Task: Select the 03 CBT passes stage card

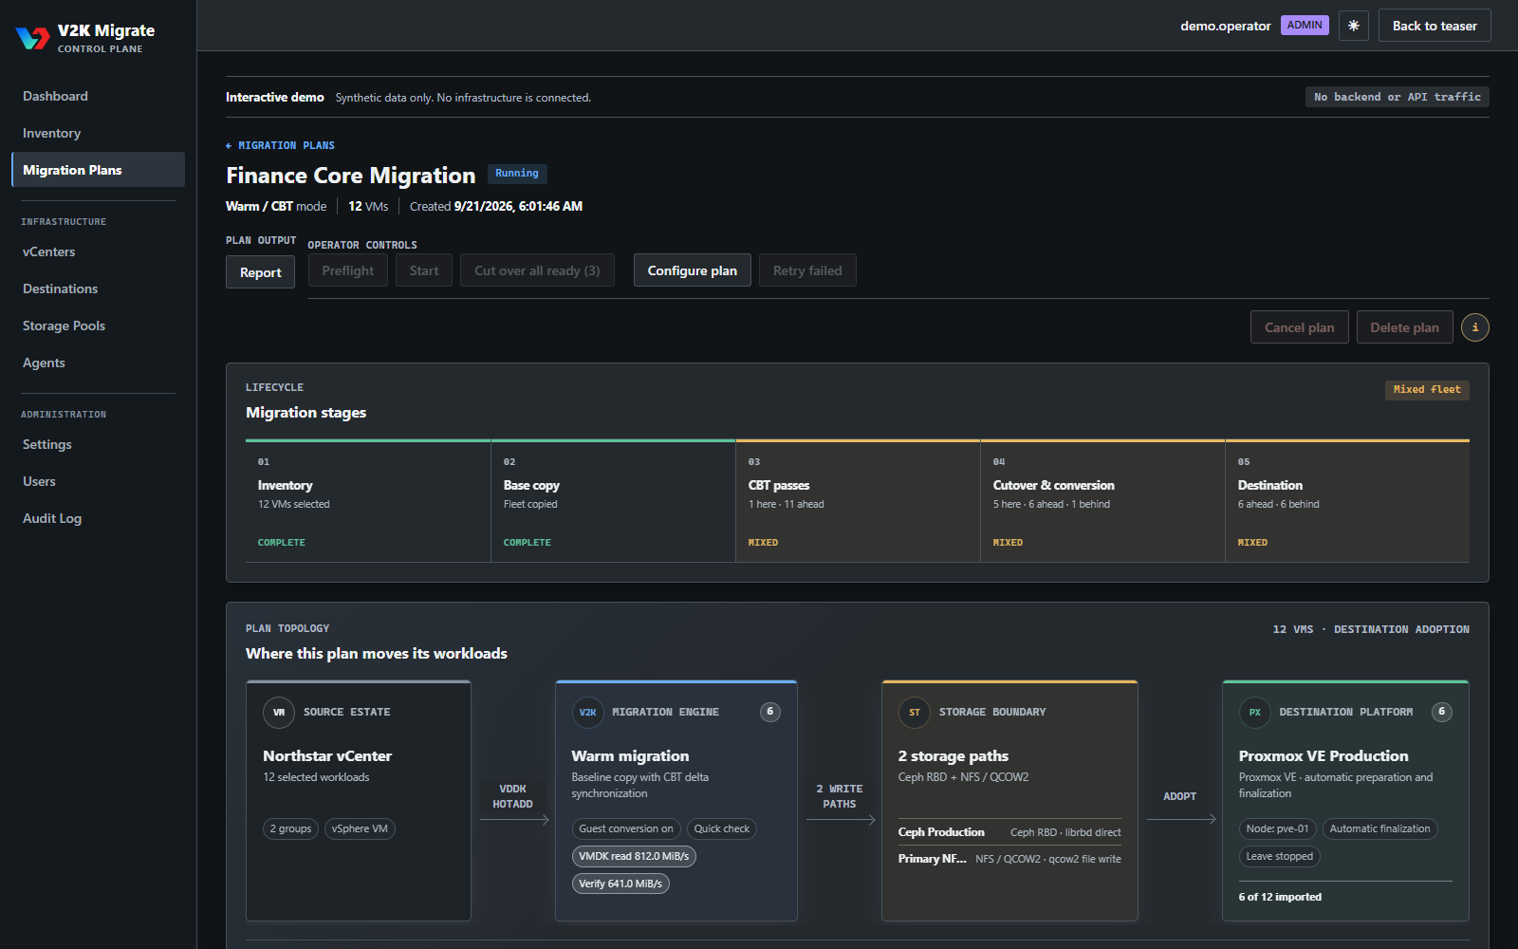Action: (x=858, y=501)
